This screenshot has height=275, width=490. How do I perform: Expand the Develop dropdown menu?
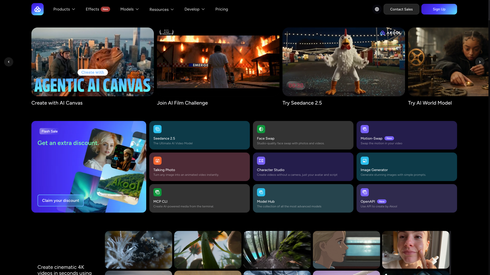pyautogui.click(x=194, y=9)
